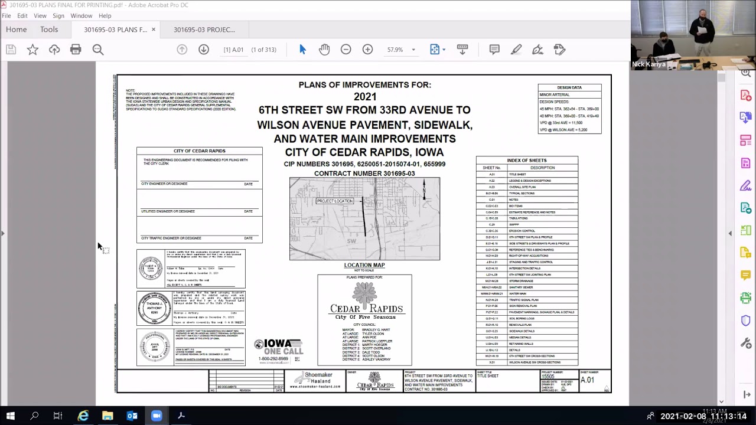Open Windows taskbar search

34,416
